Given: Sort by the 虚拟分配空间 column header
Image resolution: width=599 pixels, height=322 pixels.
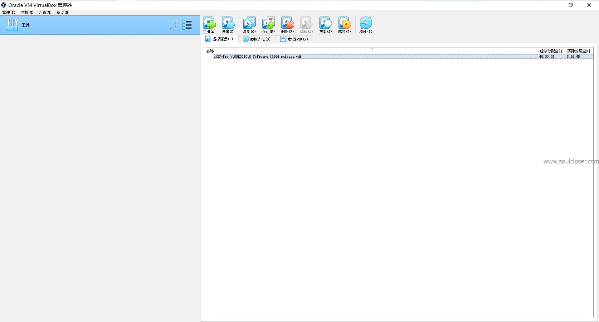Looking at the screenshot, I should 551,51.
